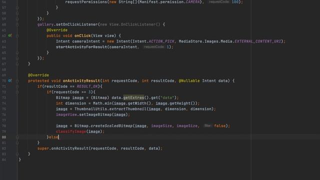Image resolution: width=320 pixels, height=180 pixels.
Task: Click the greyed View.OnClickListener() text
Action: [x=134, y=24]
